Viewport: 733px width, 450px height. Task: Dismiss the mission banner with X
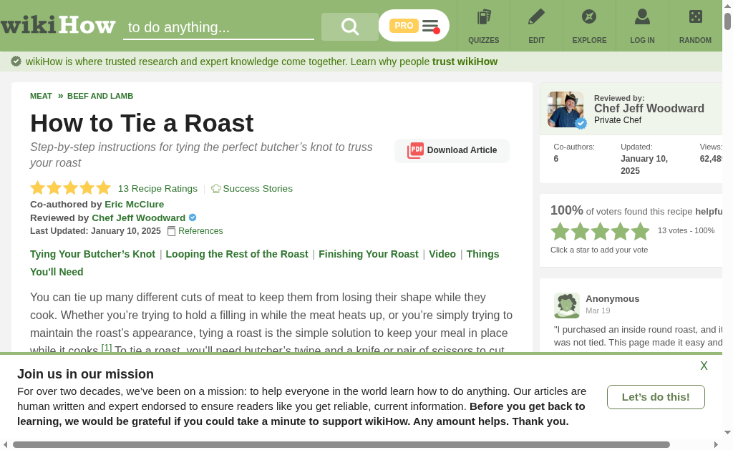coord(704,366)
